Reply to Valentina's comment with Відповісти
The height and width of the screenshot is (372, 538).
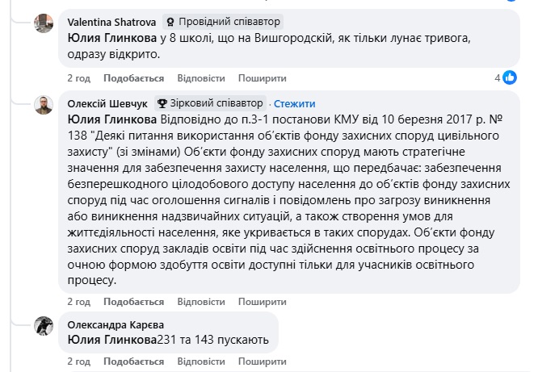pos(200,78)
